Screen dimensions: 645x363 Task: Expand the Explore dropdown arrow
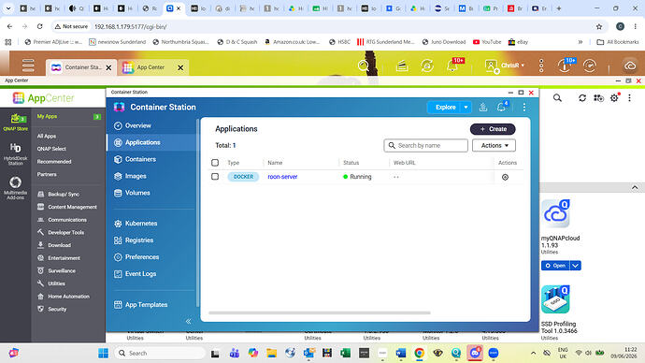click(x=466, y=108)
